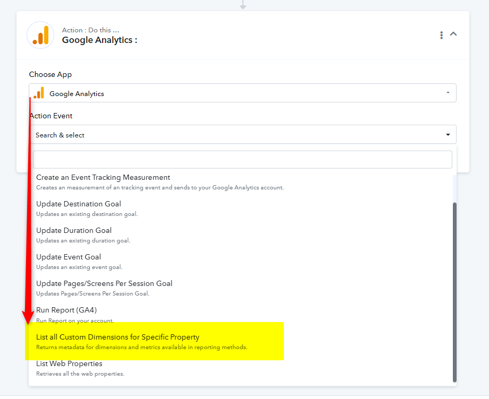
Task: Expand the Choose App dropdown arrow
Action: [448, 93]
